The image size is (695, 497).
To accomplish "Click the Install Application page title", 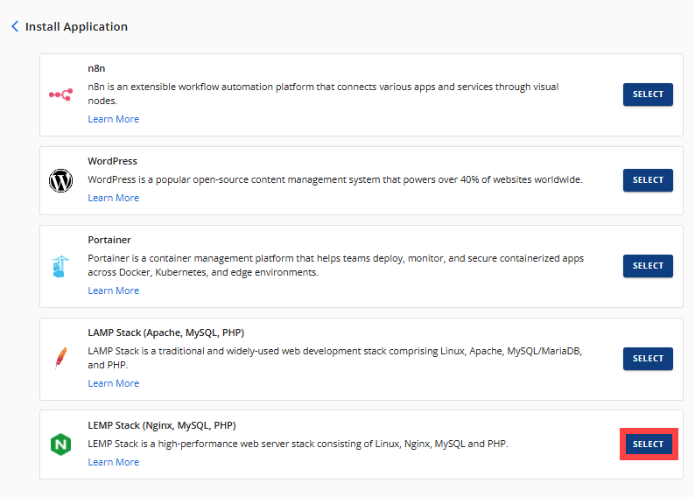I will coord(76,27).
